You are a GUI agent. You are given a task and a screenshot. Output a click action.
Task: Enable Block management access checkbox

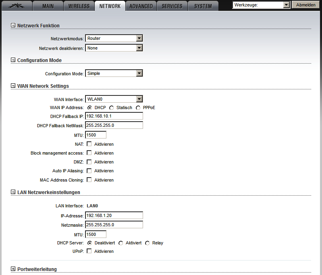pyautogui.click(x=89, y=153)
